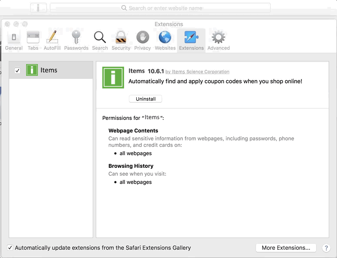Uncheck Automatically update extensions checkbox
The height and width of the screenshot is (258, 337).
click(10, 248)
